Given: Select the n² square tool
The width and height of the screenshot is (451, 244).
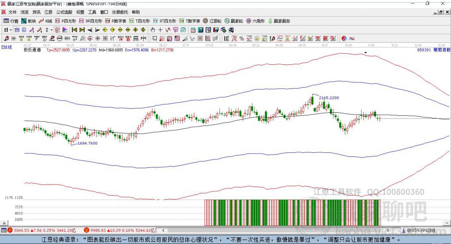Looking at the screenshot, I should 75,39.
